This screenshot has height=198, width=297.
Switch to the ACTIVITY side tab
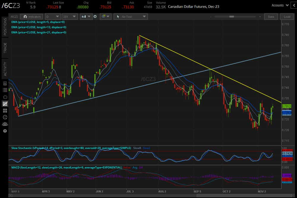click(x=5, y=69)
